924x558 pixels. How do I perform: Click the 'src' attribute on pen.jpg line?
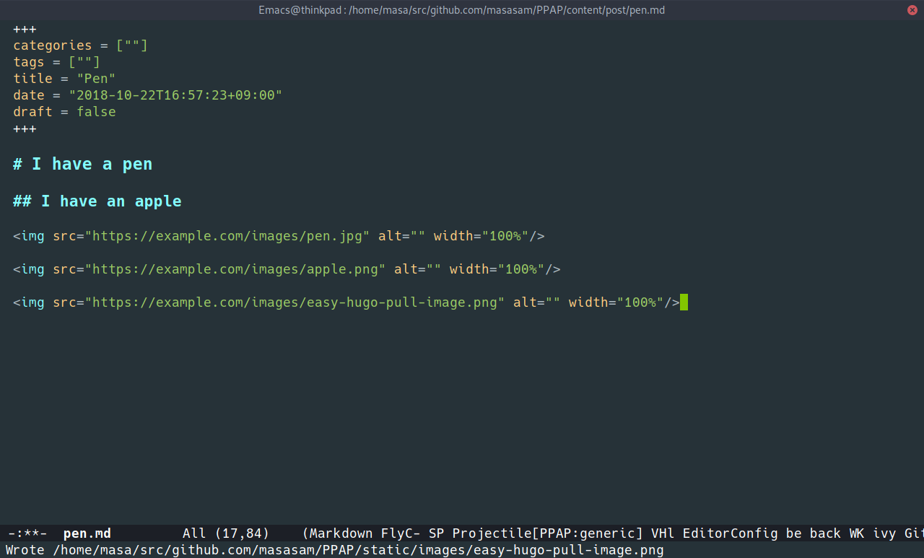pos(64,236)
